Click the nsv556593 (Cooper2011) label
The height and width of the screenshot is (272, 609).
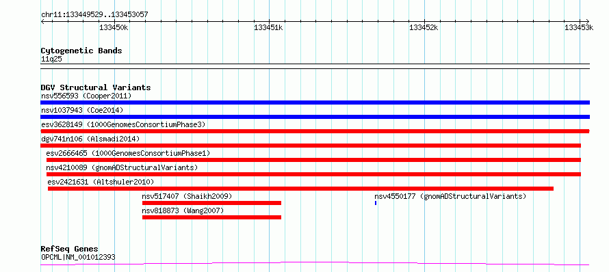click(x=86, y=96)
